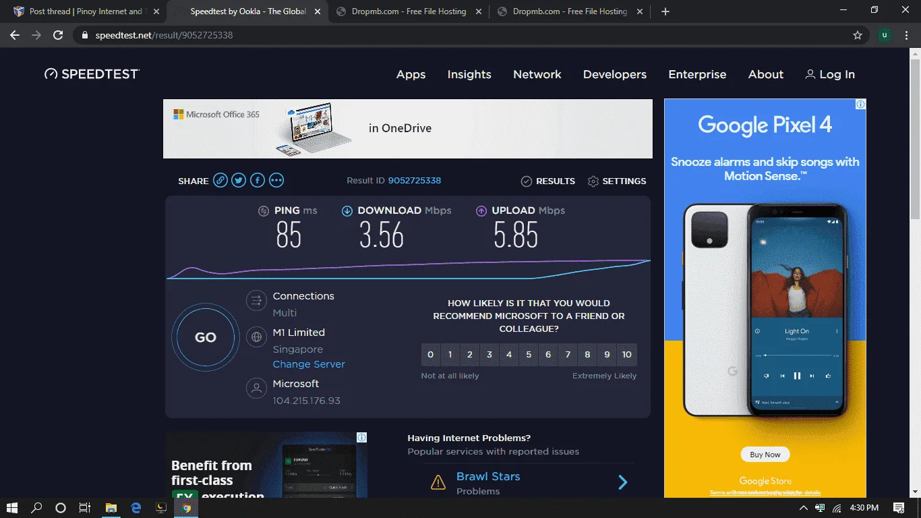Open the Chrome profile avatar
The width and height of the screenshot is (921, 518).
(x=885, y=35)
